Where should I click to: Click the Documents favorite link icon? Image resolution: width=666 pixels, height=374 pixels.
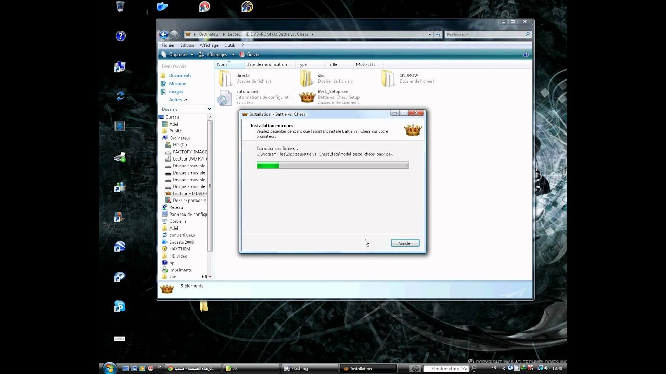[164, 75]
